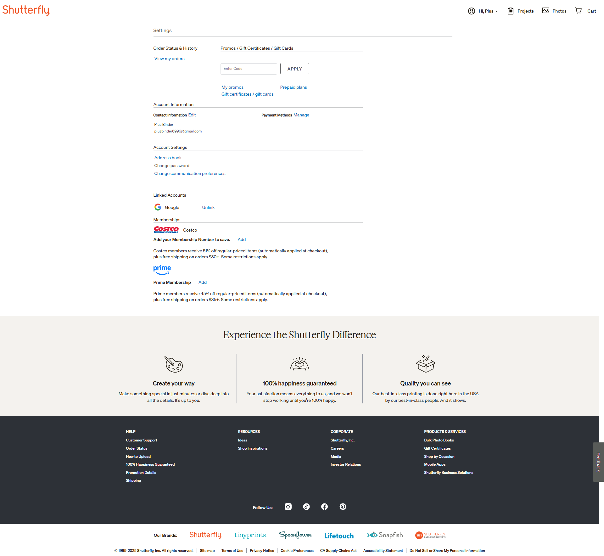This screenshot has height=556, width=604.
Task: Click the APPLY button
Action: click(294, 69)
